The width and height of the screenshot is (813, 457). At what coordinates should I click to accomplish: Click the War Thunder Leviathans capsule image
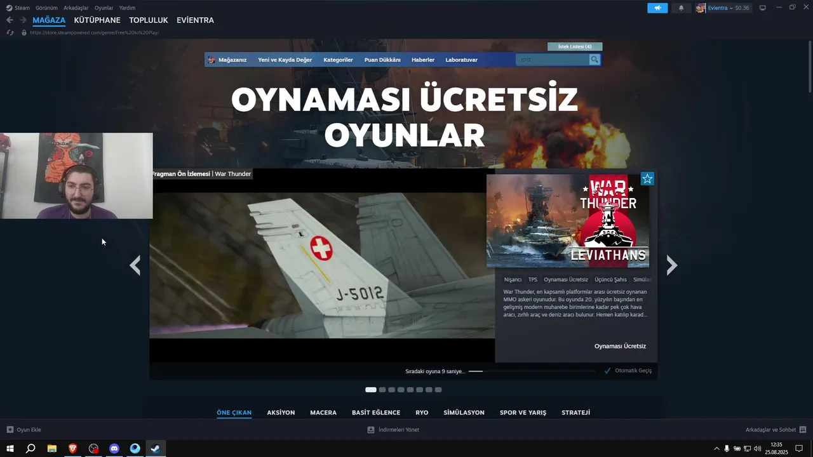(x=568, y=221)
